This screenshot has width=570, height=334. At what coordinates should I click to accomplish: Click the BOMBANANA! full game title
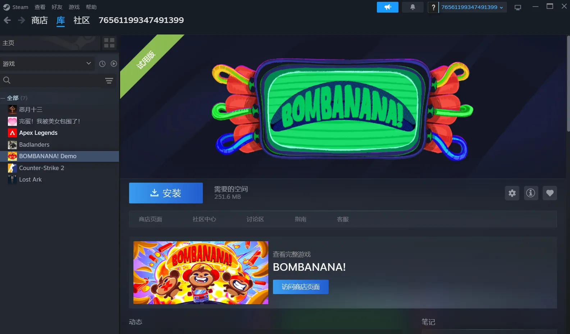click(x=309, y=267)
